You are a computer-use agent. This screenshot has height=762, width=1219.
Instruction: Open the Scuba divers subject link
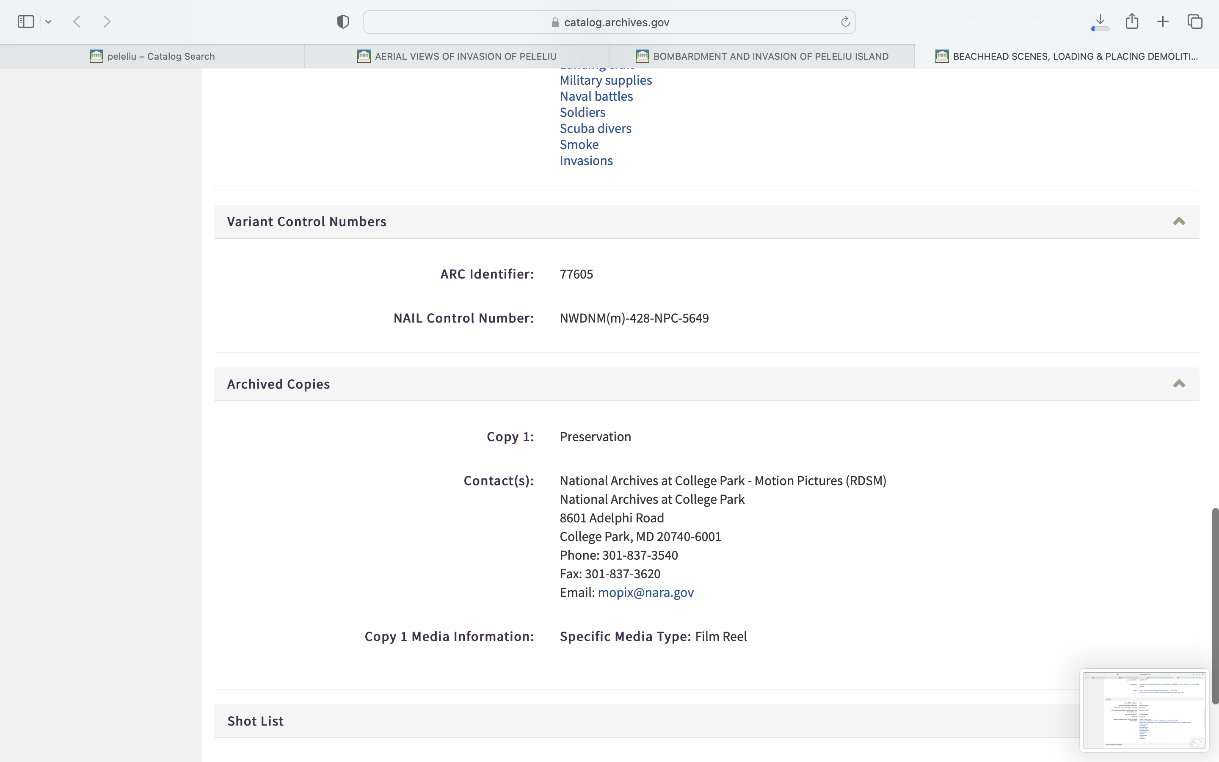(x=596, y=129)
